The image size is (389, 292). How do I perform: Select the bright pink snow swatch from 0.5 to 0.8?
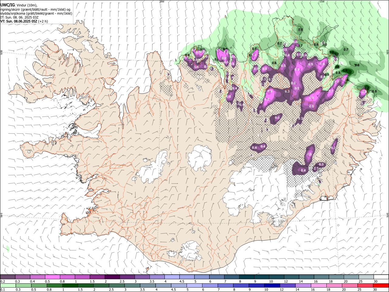click(52, 277)
